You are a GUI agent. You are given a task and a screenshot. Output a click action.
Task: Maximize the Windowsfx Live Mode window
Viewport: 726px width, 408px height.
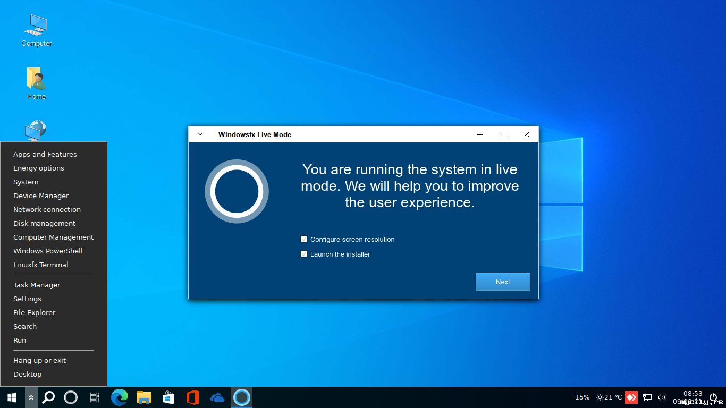click(x=503, y=134)
